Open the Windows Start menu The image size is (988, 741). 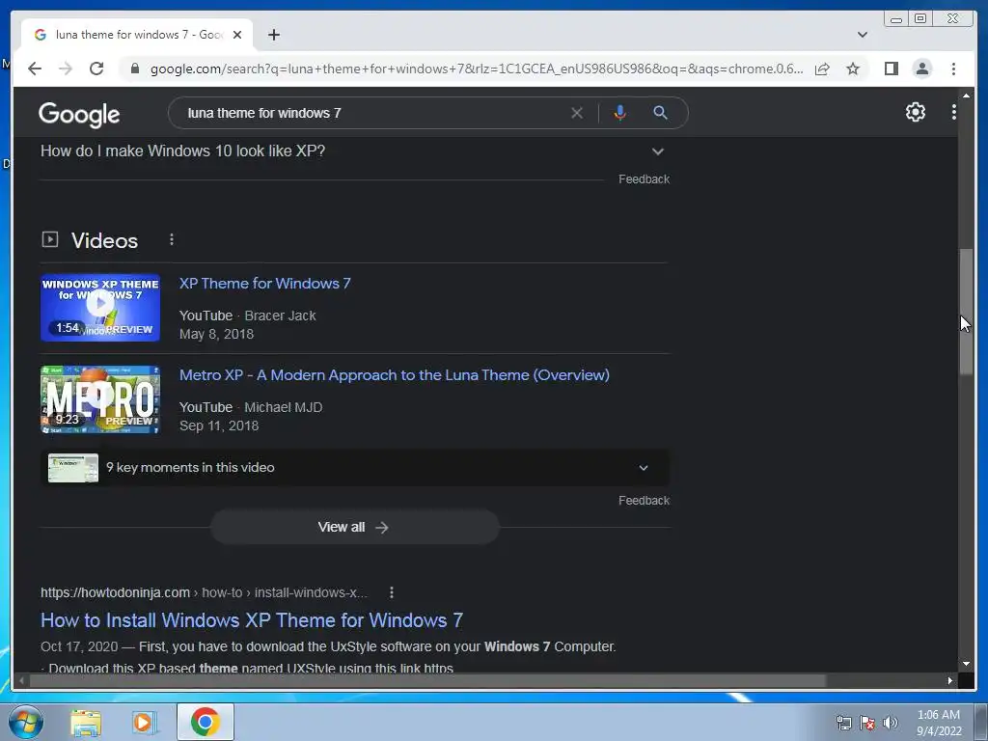[x=26, y=723]
